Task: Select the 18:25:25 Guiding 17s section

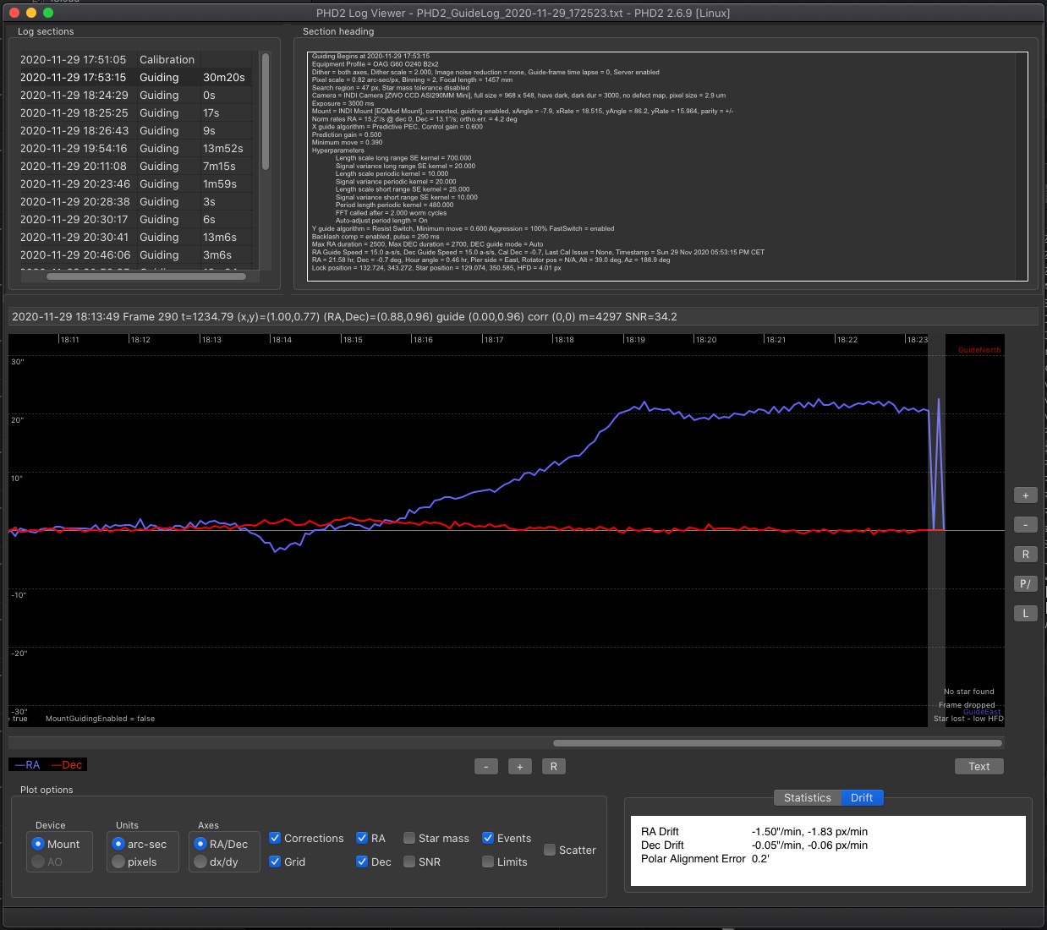Action: (x=135, y=112)
